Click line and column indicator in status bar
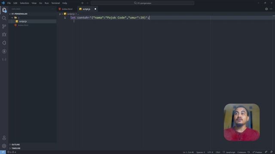 point(188,152)
